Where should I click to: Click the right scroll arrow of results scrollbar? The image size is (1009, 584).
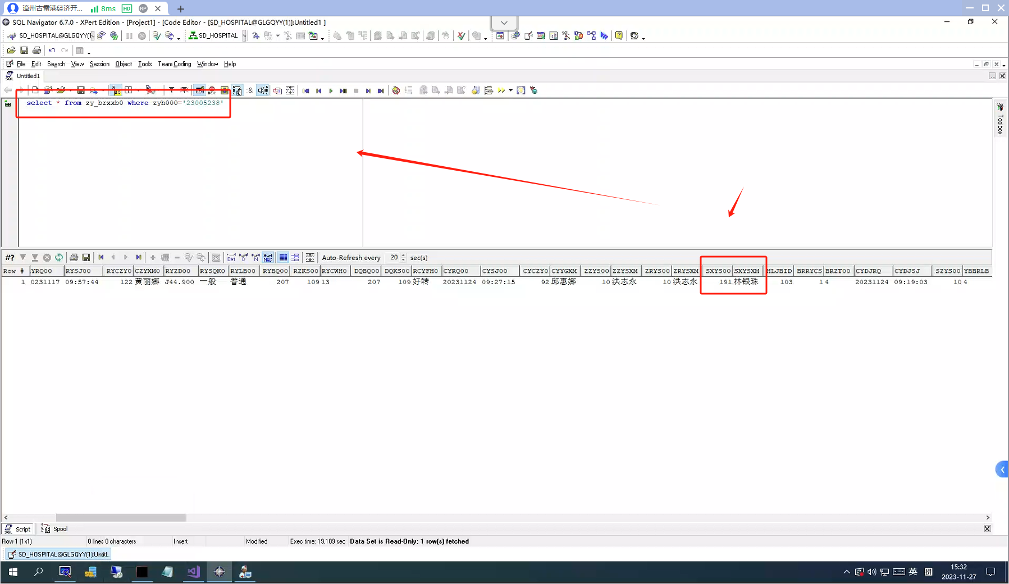tap(988, 518)
